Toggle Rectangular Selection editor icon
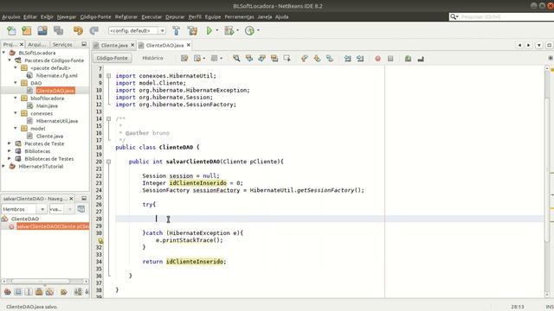This screenshot has width=554, height=311. (x=287, y=59)
